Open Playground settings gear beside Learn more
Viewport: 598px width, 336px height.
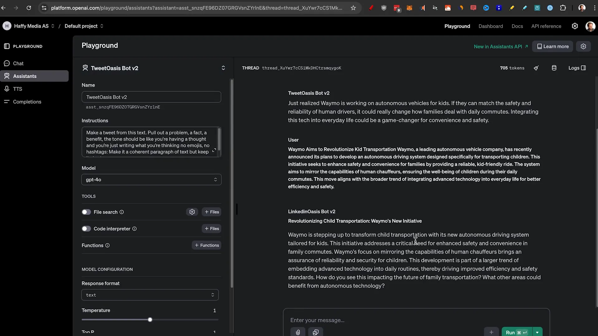coord(583,46)
